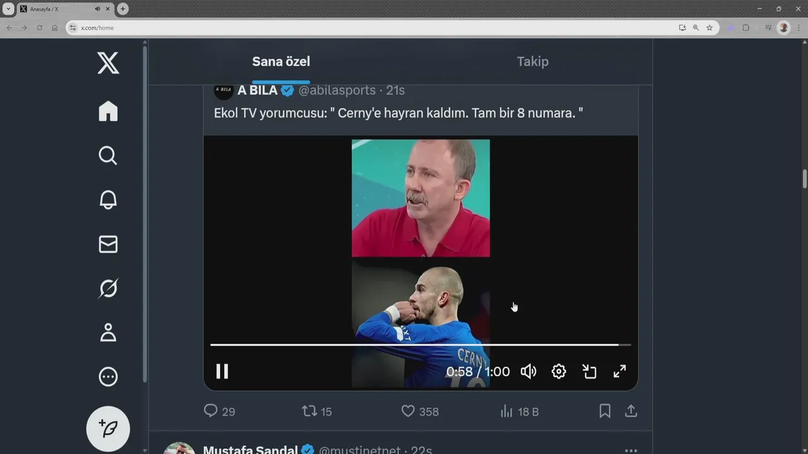Screen dimensions: 808x454
Task: Open the X logo home link
Action: coord(108,63)
